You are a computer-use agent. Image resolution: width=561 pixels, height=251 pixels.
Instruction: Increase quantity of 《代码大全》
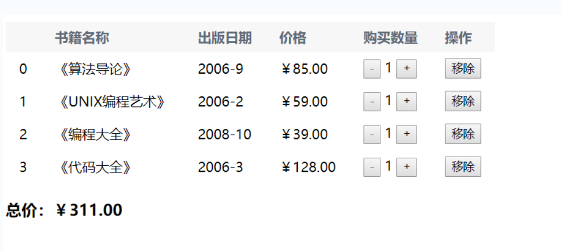(x=407, y=167)
